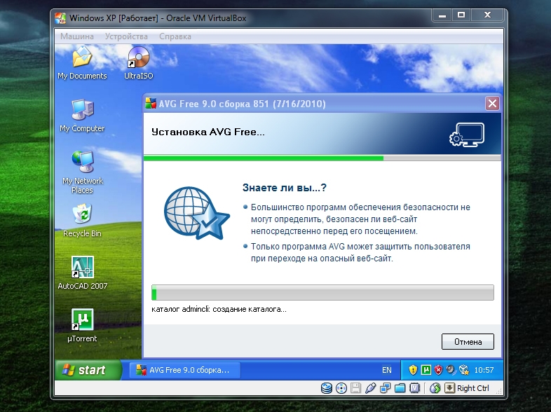Open the Справка menu
The image size is (551, 412).
[x=175, y=36]
